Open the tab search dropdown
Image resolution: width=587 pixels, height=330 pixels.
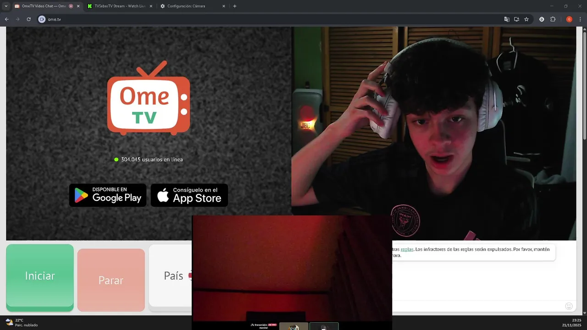tap(6, 6)
